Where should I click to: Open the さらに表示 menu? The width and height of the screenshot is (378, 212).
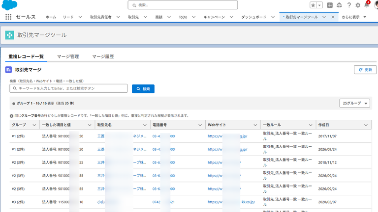[354, 17]
